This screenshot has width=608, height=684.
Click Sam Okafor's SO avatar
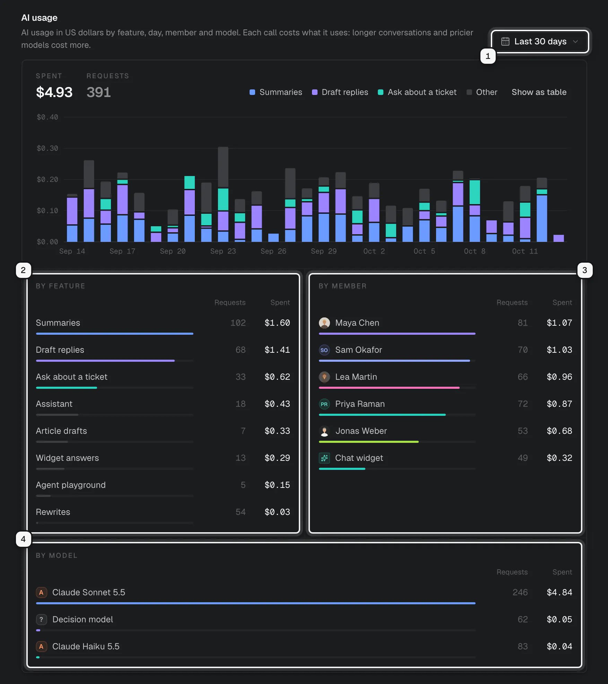[324, 350]
